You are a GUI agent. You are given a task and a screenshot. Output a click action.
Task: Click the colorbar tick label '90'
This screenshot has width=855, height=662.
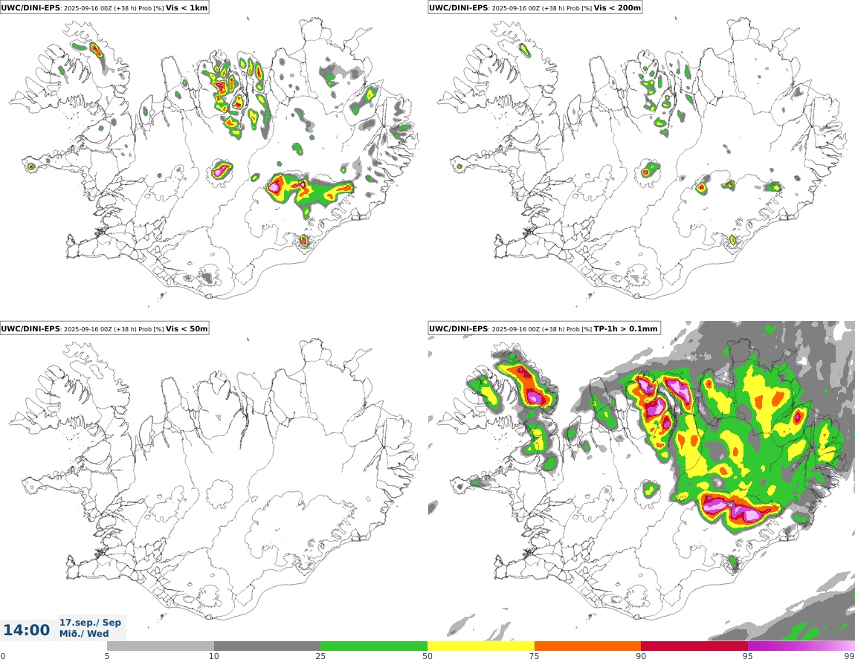click(641, 657)
